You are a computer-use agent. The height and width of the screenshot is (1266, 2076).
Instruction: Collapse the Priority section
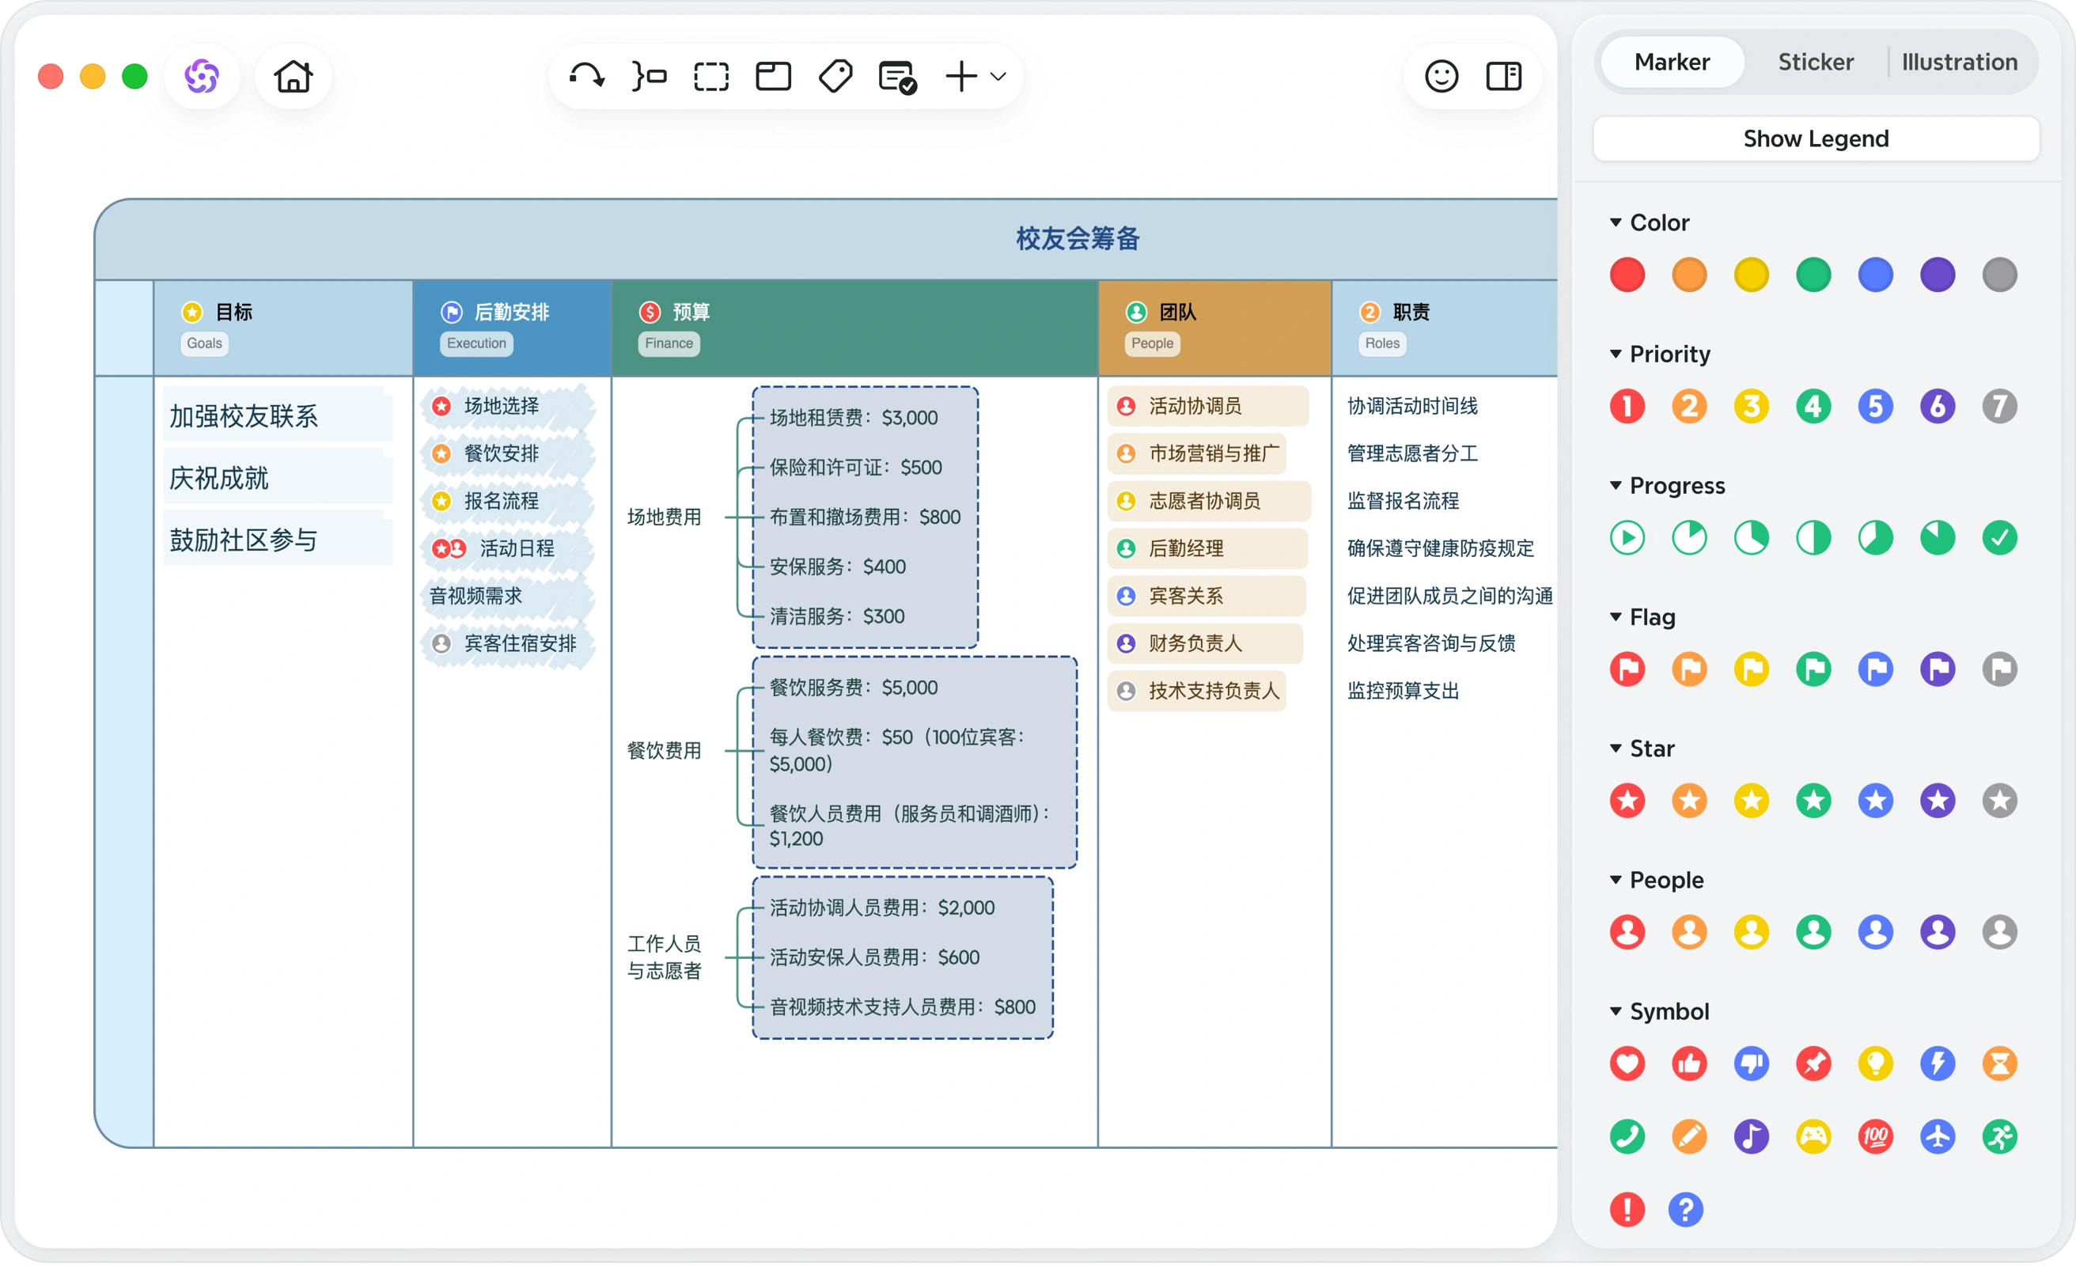(1616, 354)
